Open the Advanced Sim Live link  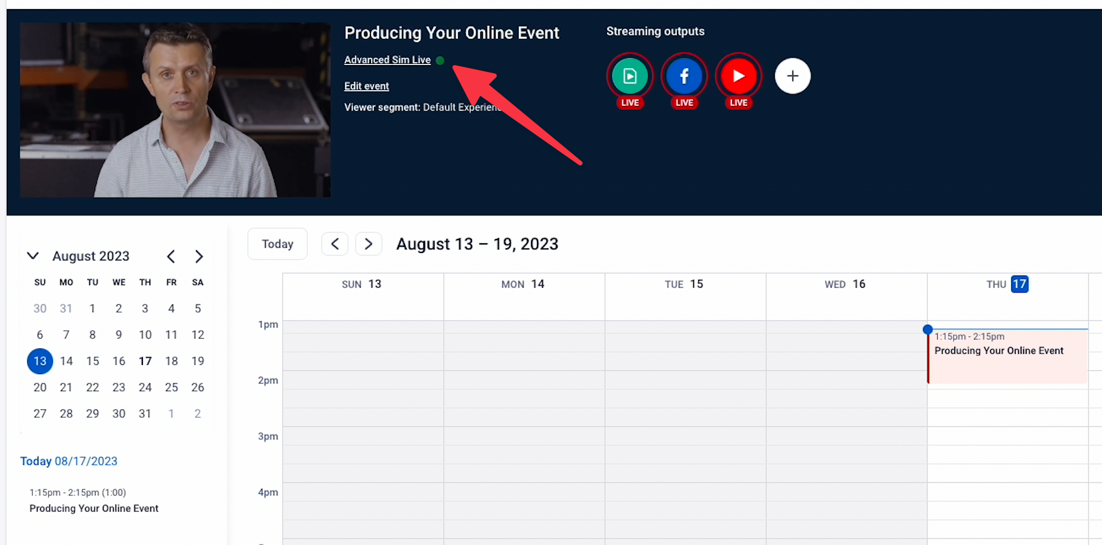point(387,60)
